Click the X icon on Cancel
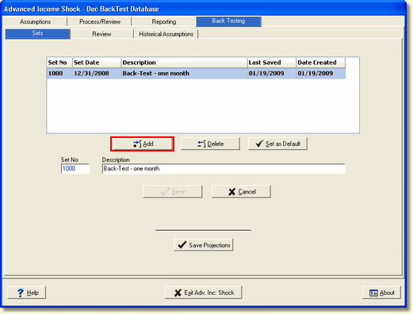413x314 pixels. click(231, 192)
